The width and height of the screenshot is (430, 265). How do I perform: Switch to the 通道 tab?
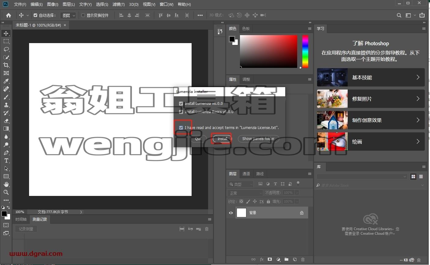pyautogui.click(x=246, y=174)
